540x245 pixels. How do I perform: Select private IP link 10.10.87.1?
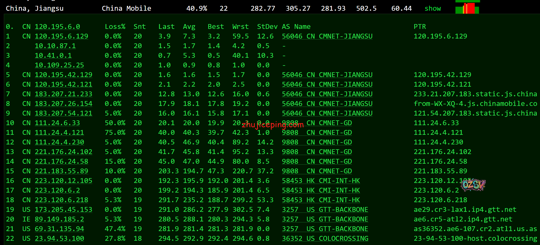55,46
